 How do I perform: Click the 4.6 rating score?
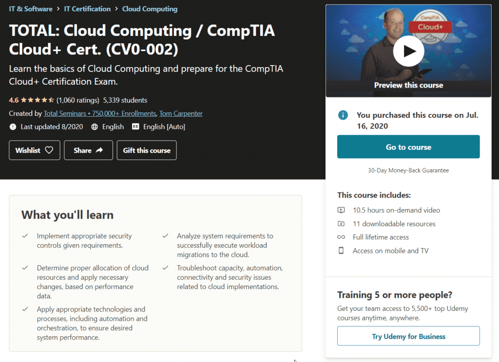(14, 100)
